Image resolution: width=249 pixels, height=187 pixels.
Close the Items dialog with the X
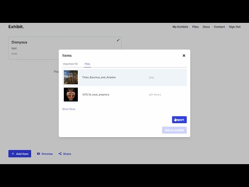[x=184, y=56]
